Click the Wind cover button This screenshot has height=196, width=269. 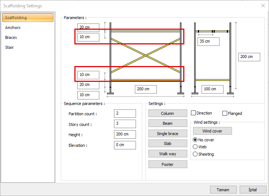(x=212, y=131)
